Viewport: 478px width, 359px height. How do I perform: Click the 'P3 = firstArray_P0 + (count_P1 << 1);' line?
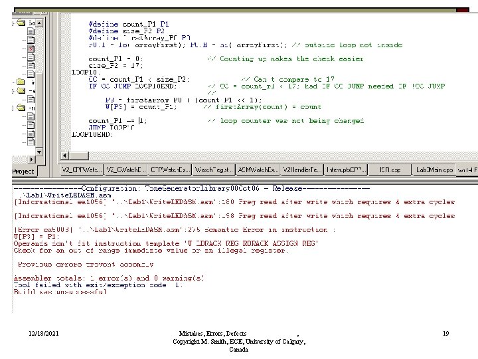pos(183,100)
